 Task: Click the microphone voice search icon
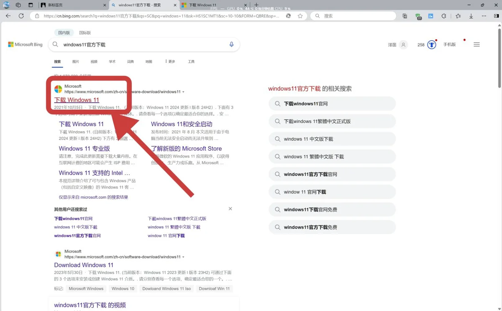point(231,45)
